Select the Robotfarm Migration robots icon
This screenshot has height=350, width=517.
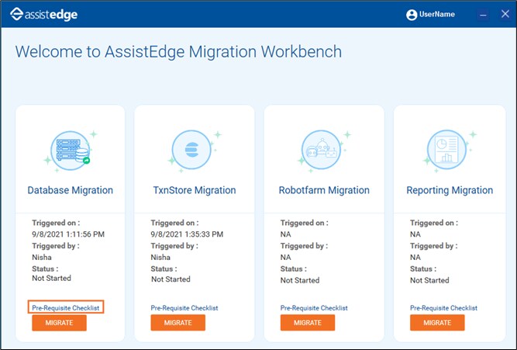click(321, 150)
